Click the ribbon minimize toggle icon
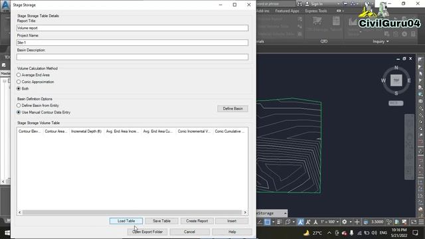 (339, 11)
